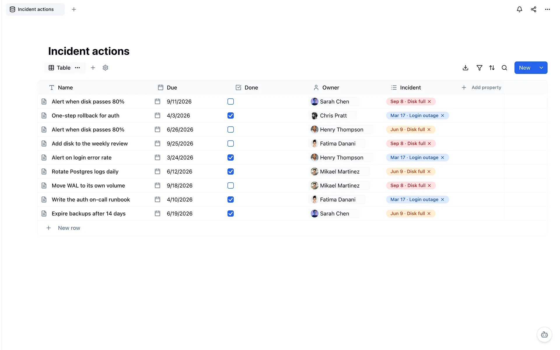Viewport: 560px width, 350px height.
Task: Check Done for Add disk to the weekly review
Action: [x=230, y=143]
